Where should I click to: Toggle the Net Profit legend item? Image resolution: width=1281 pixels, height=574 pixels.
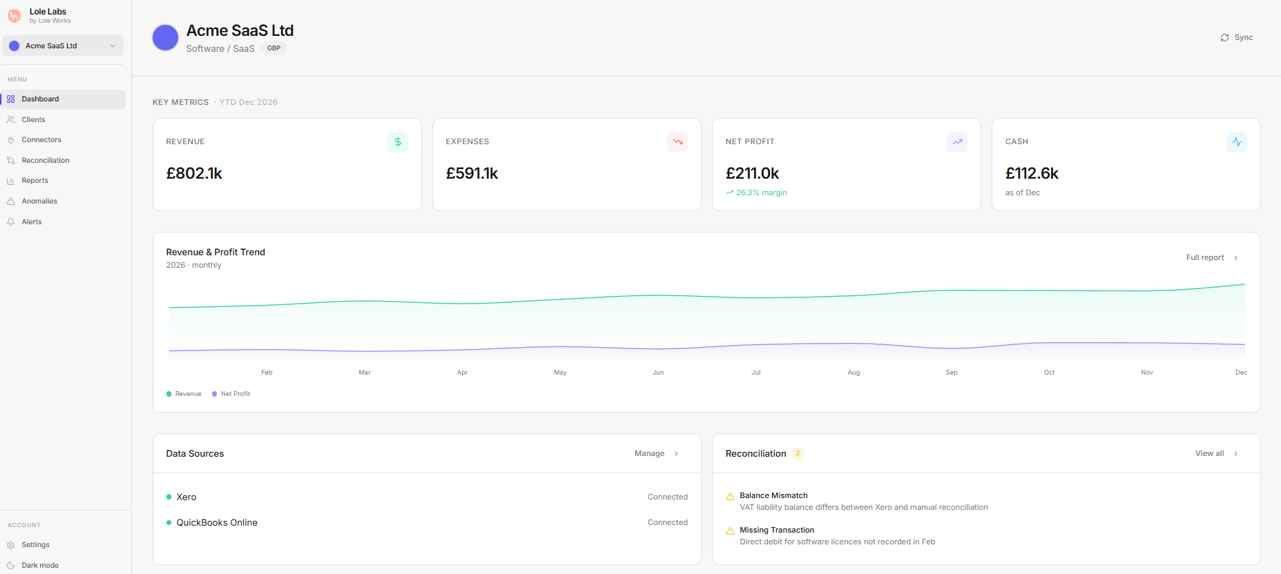tap(231, 394)
